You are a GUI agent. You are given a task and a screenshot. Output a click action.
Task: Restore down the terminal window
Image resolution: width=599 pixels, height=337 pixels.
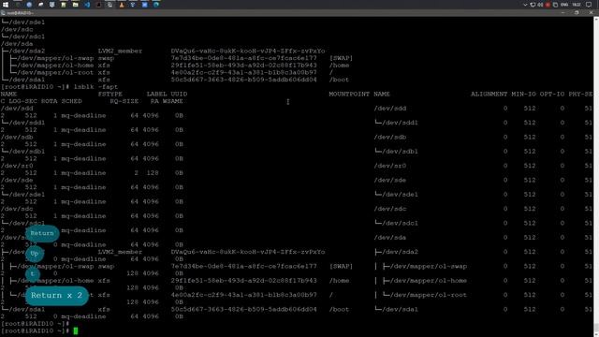(x=577, y=12)
